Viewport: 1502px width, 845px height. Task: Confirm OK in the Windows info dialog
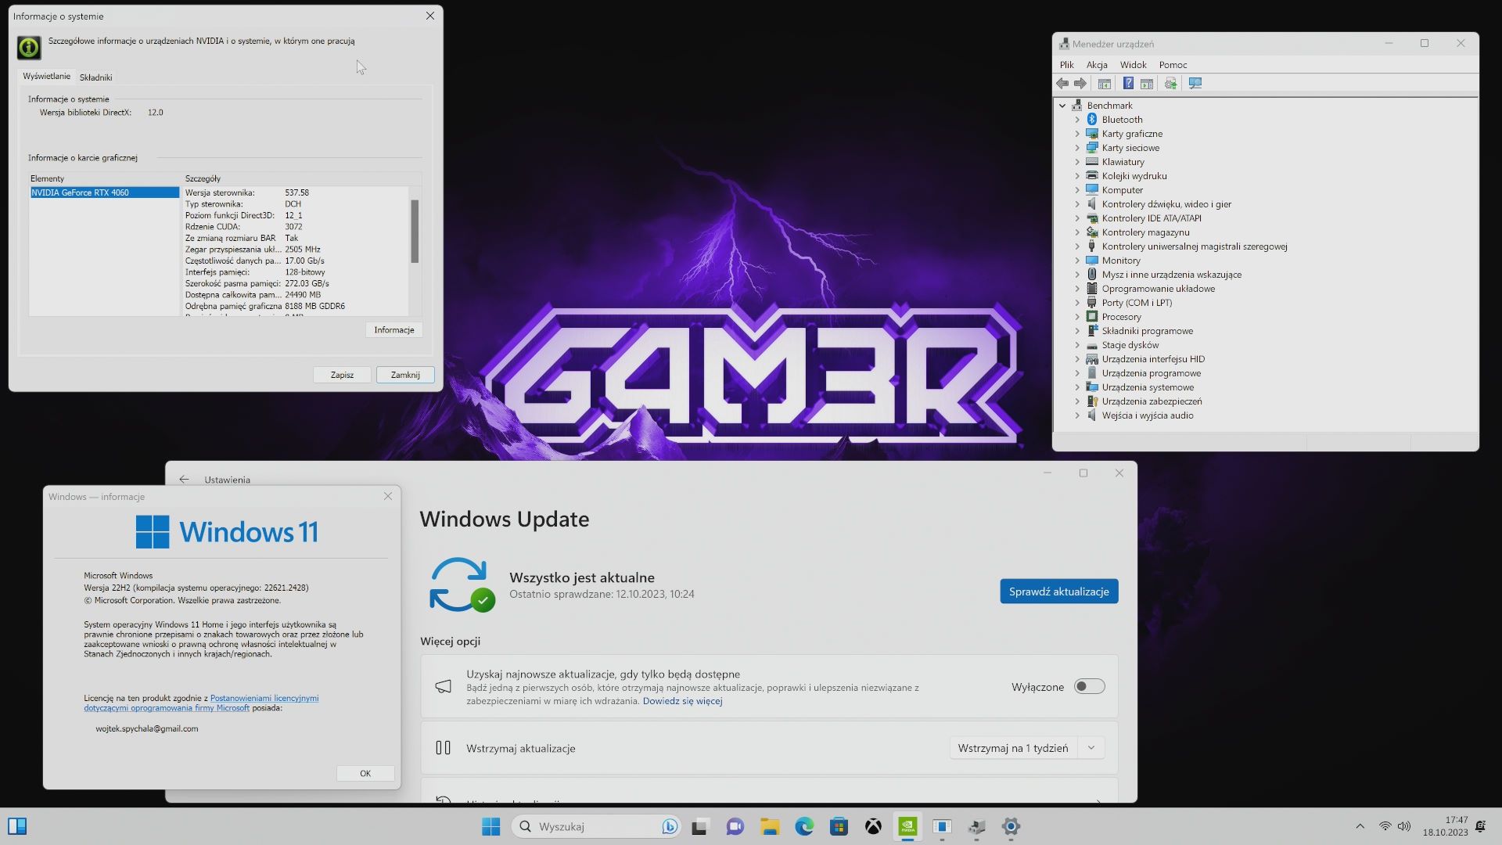(365, 773)
